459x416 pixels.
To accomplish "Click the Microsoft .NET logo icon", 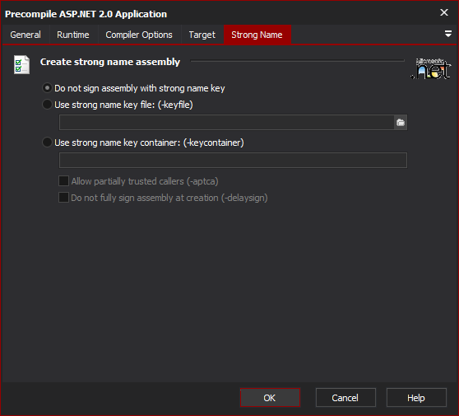I will [x=430, y=68].
